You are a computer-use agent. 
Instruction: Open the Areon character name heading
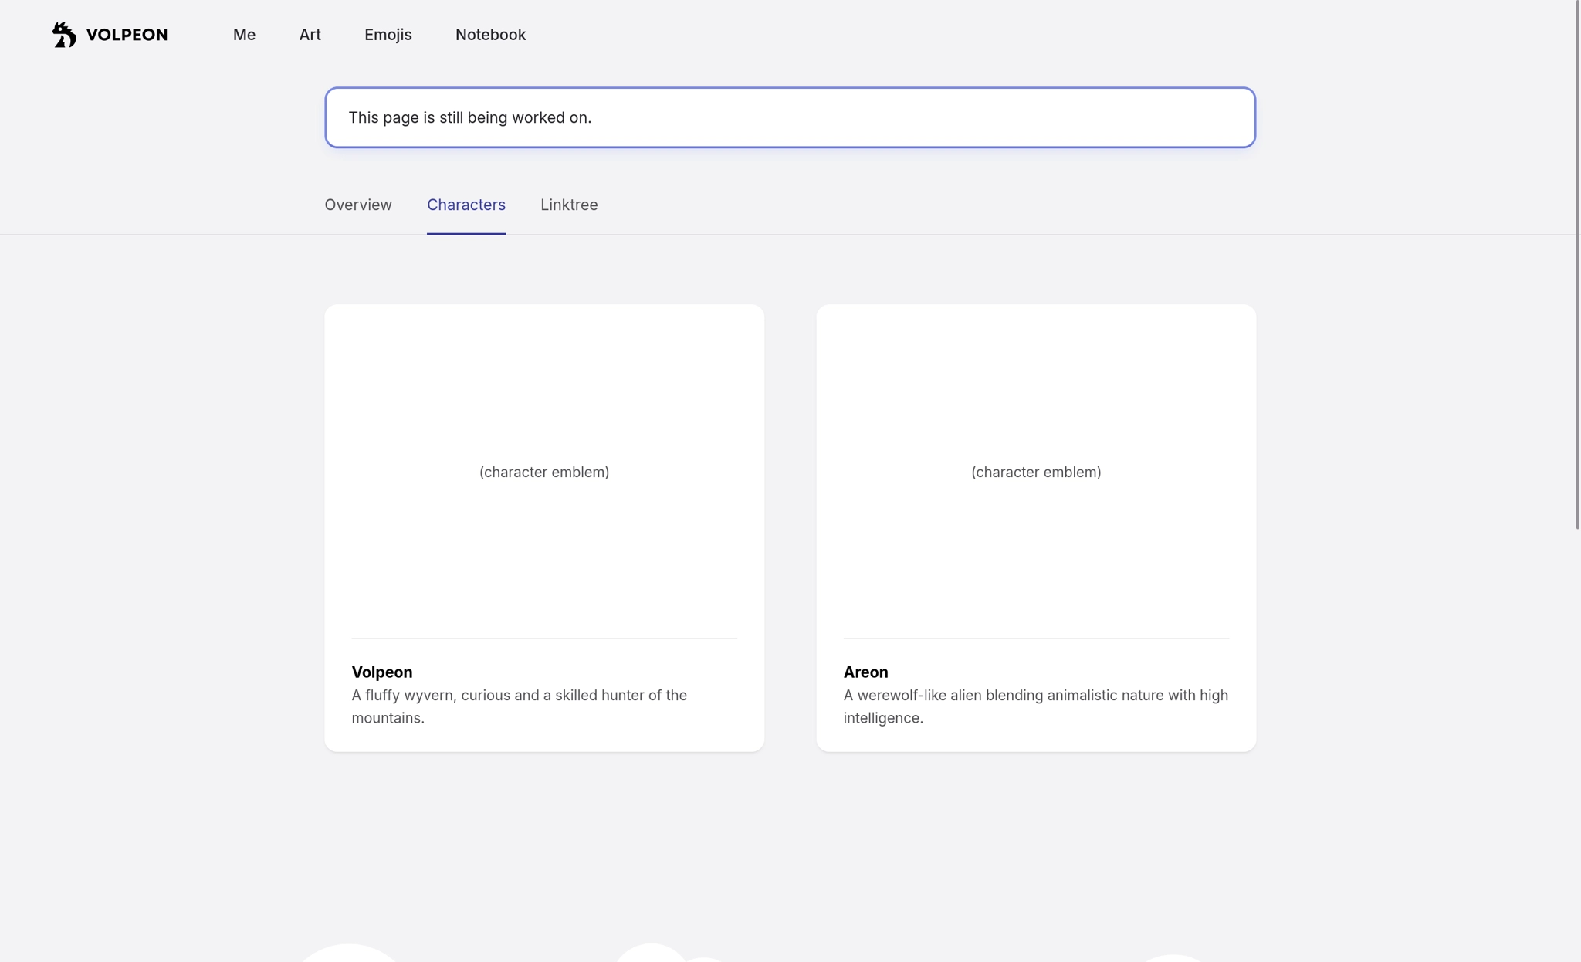865,672
